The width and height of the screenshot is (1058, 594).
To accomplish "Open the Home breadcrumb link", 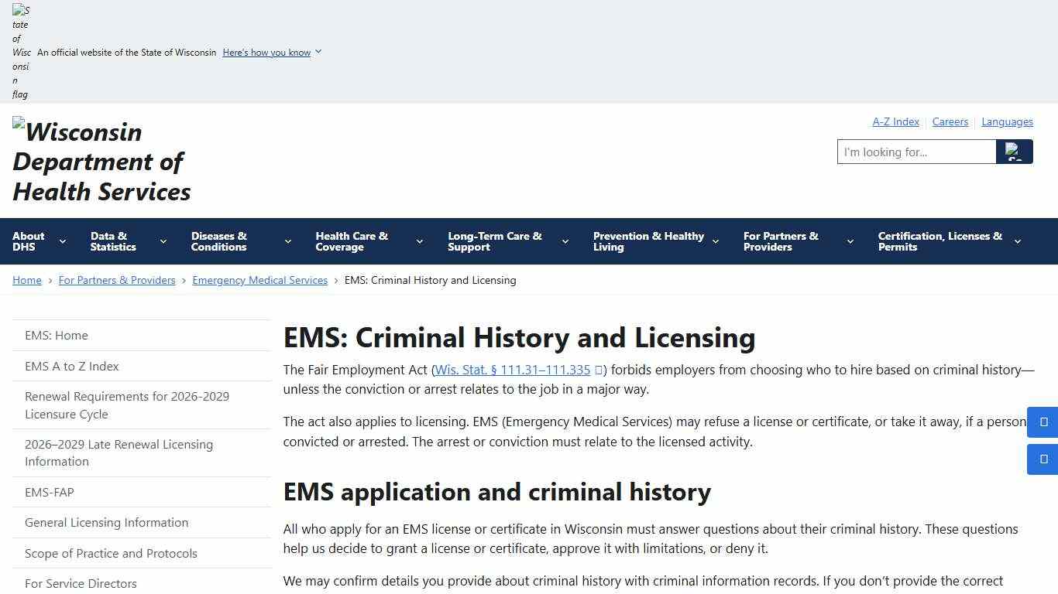I will pyautogui.click(x=26, y=280).
